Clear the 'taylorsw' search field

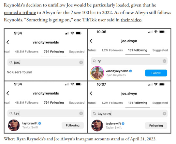[x=165, y=114]
